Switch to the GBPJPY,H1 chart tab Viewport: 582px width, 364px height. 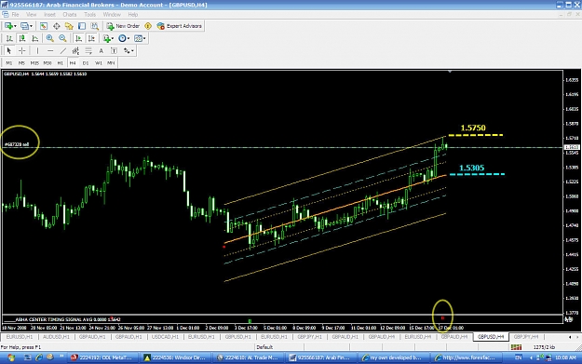click(x=310, y=337)
